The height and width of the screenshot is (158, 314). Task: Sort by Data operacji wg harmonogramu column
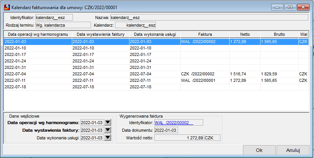(x=38, y=34)
